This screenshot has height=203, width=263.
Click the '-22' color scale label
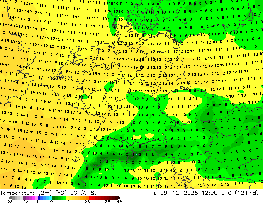click(x=24, y=201)
